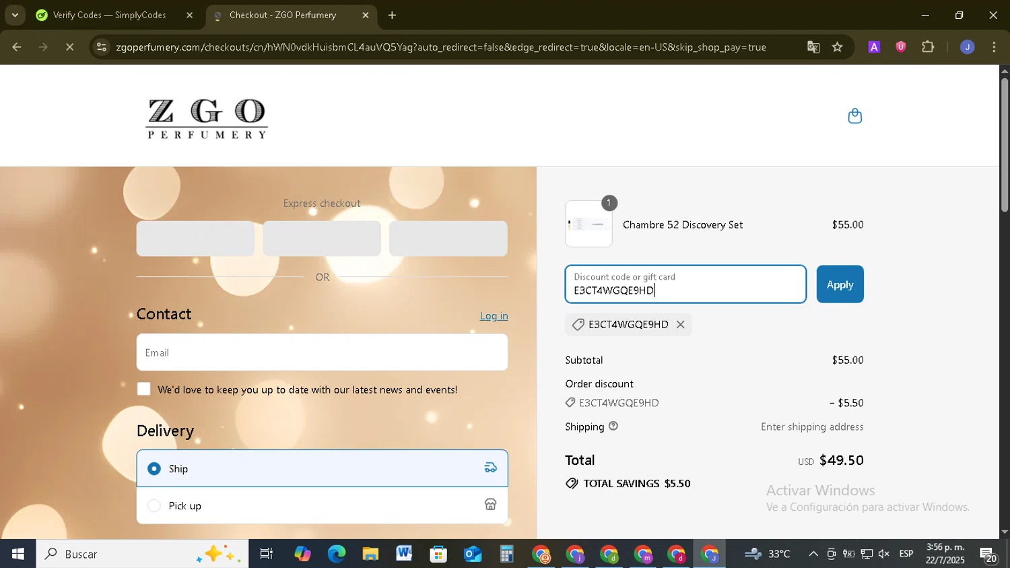
Task: Select the Pick up delivery radio option
Action: pos(154,505)
